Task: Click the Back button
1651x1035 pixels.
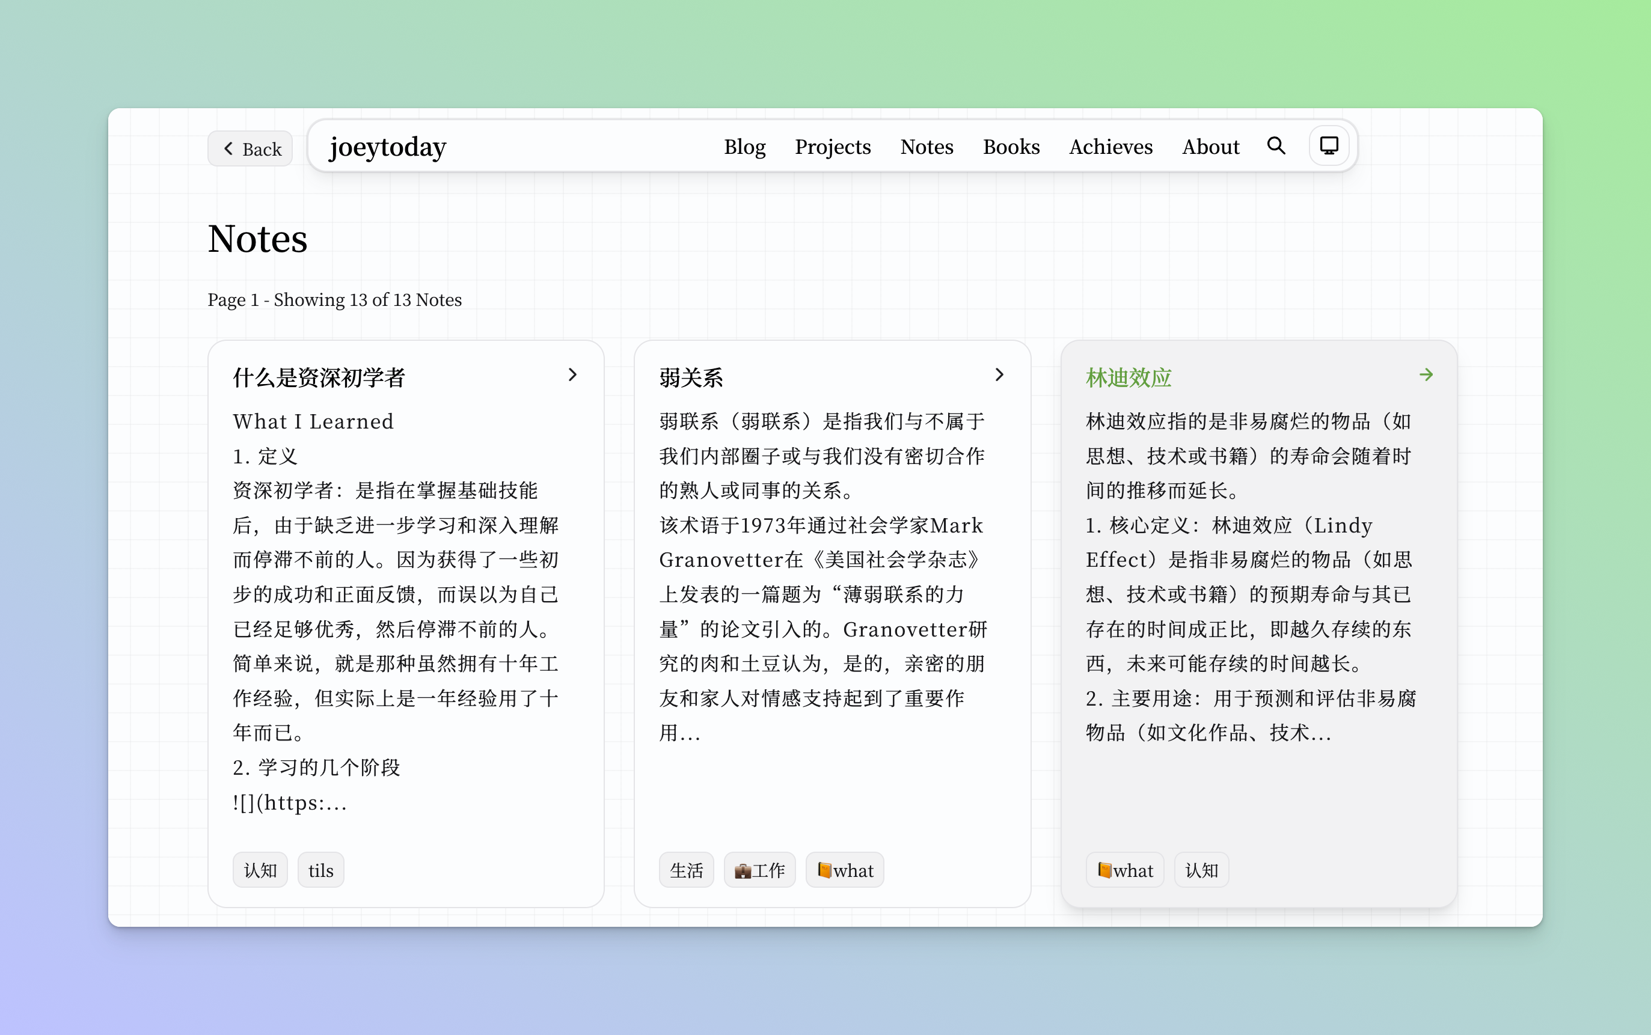Action: coord(251,148)
